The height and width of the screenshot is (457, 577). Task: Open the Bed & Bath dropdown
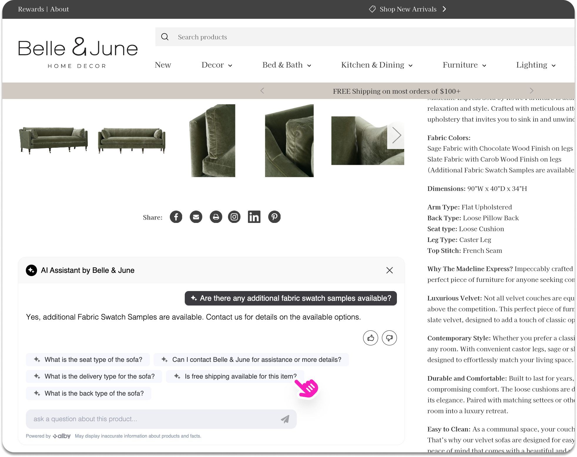(286, 65)
